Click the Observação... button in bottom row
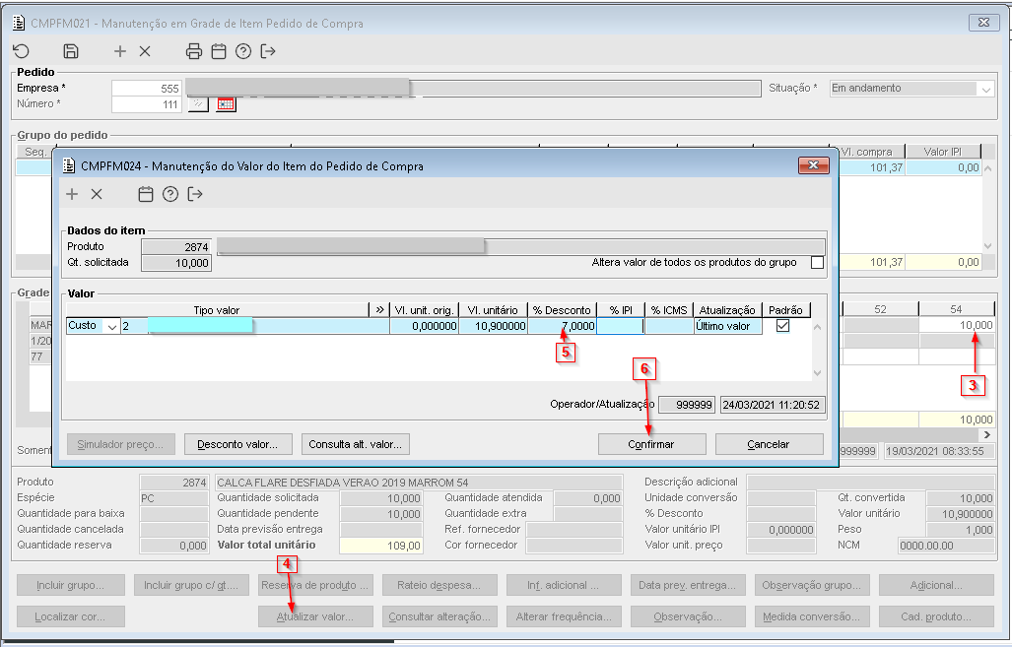 tap(688, 616)
